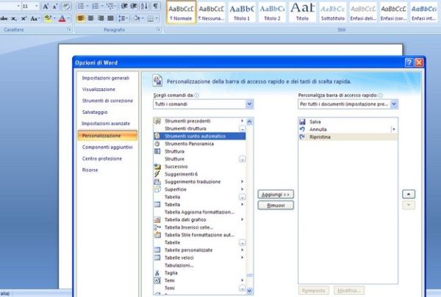441x297 pixels.
Task: Click the Aggiungi button
Action: pyautogui.click(x=276, y=194)
